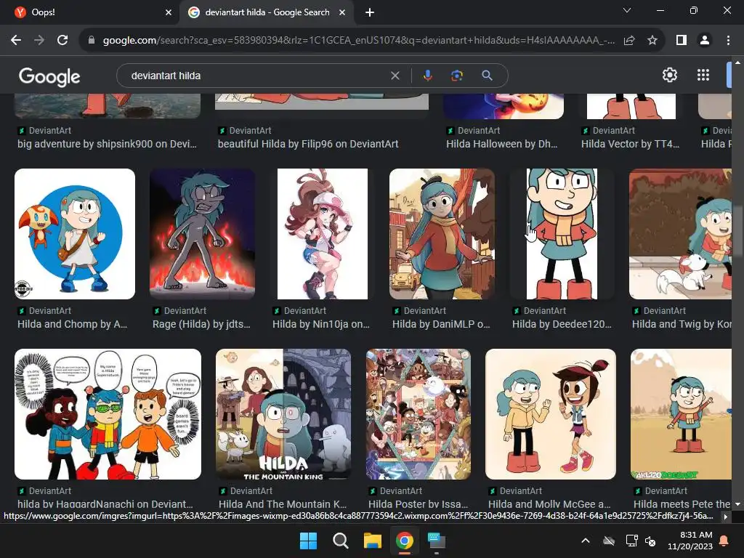View site info via the address bar lock icon
Screen dimensions: 744x558
[x=92, y=41]
